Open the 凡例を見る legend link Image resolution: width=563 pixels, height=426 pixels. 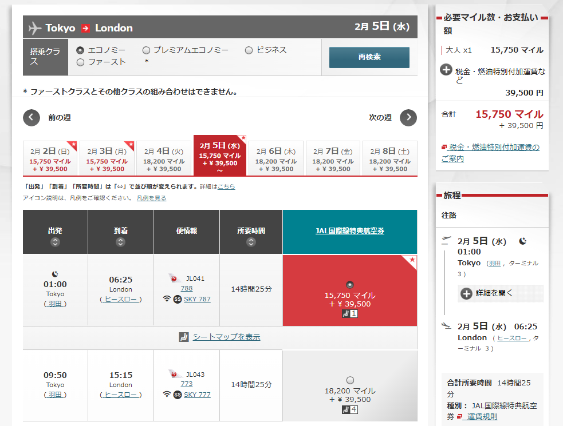pyautogui.click(x=152, y=198)
